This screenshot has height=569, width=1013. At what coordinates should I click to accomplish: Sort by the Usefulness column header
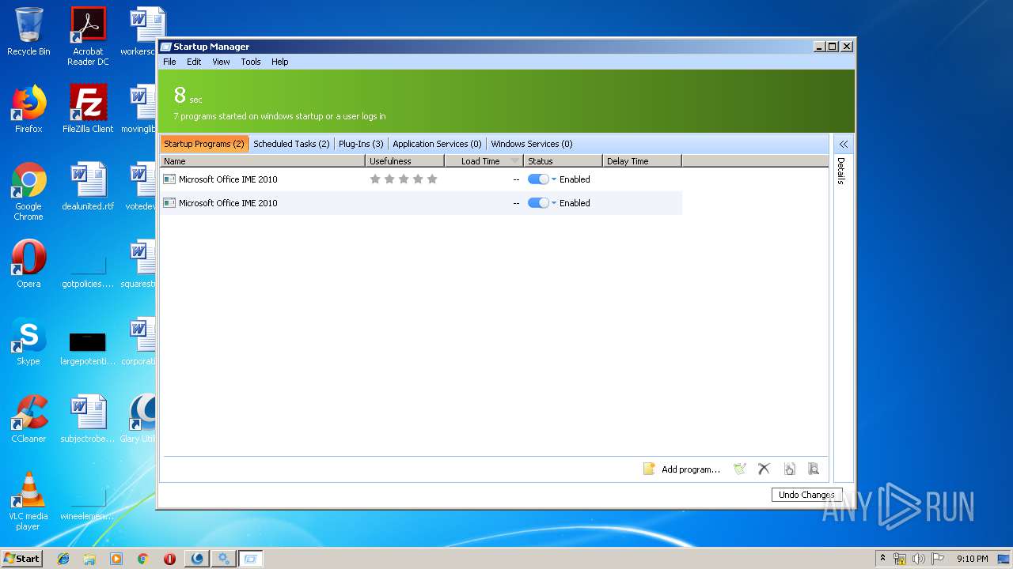(404, 161)
